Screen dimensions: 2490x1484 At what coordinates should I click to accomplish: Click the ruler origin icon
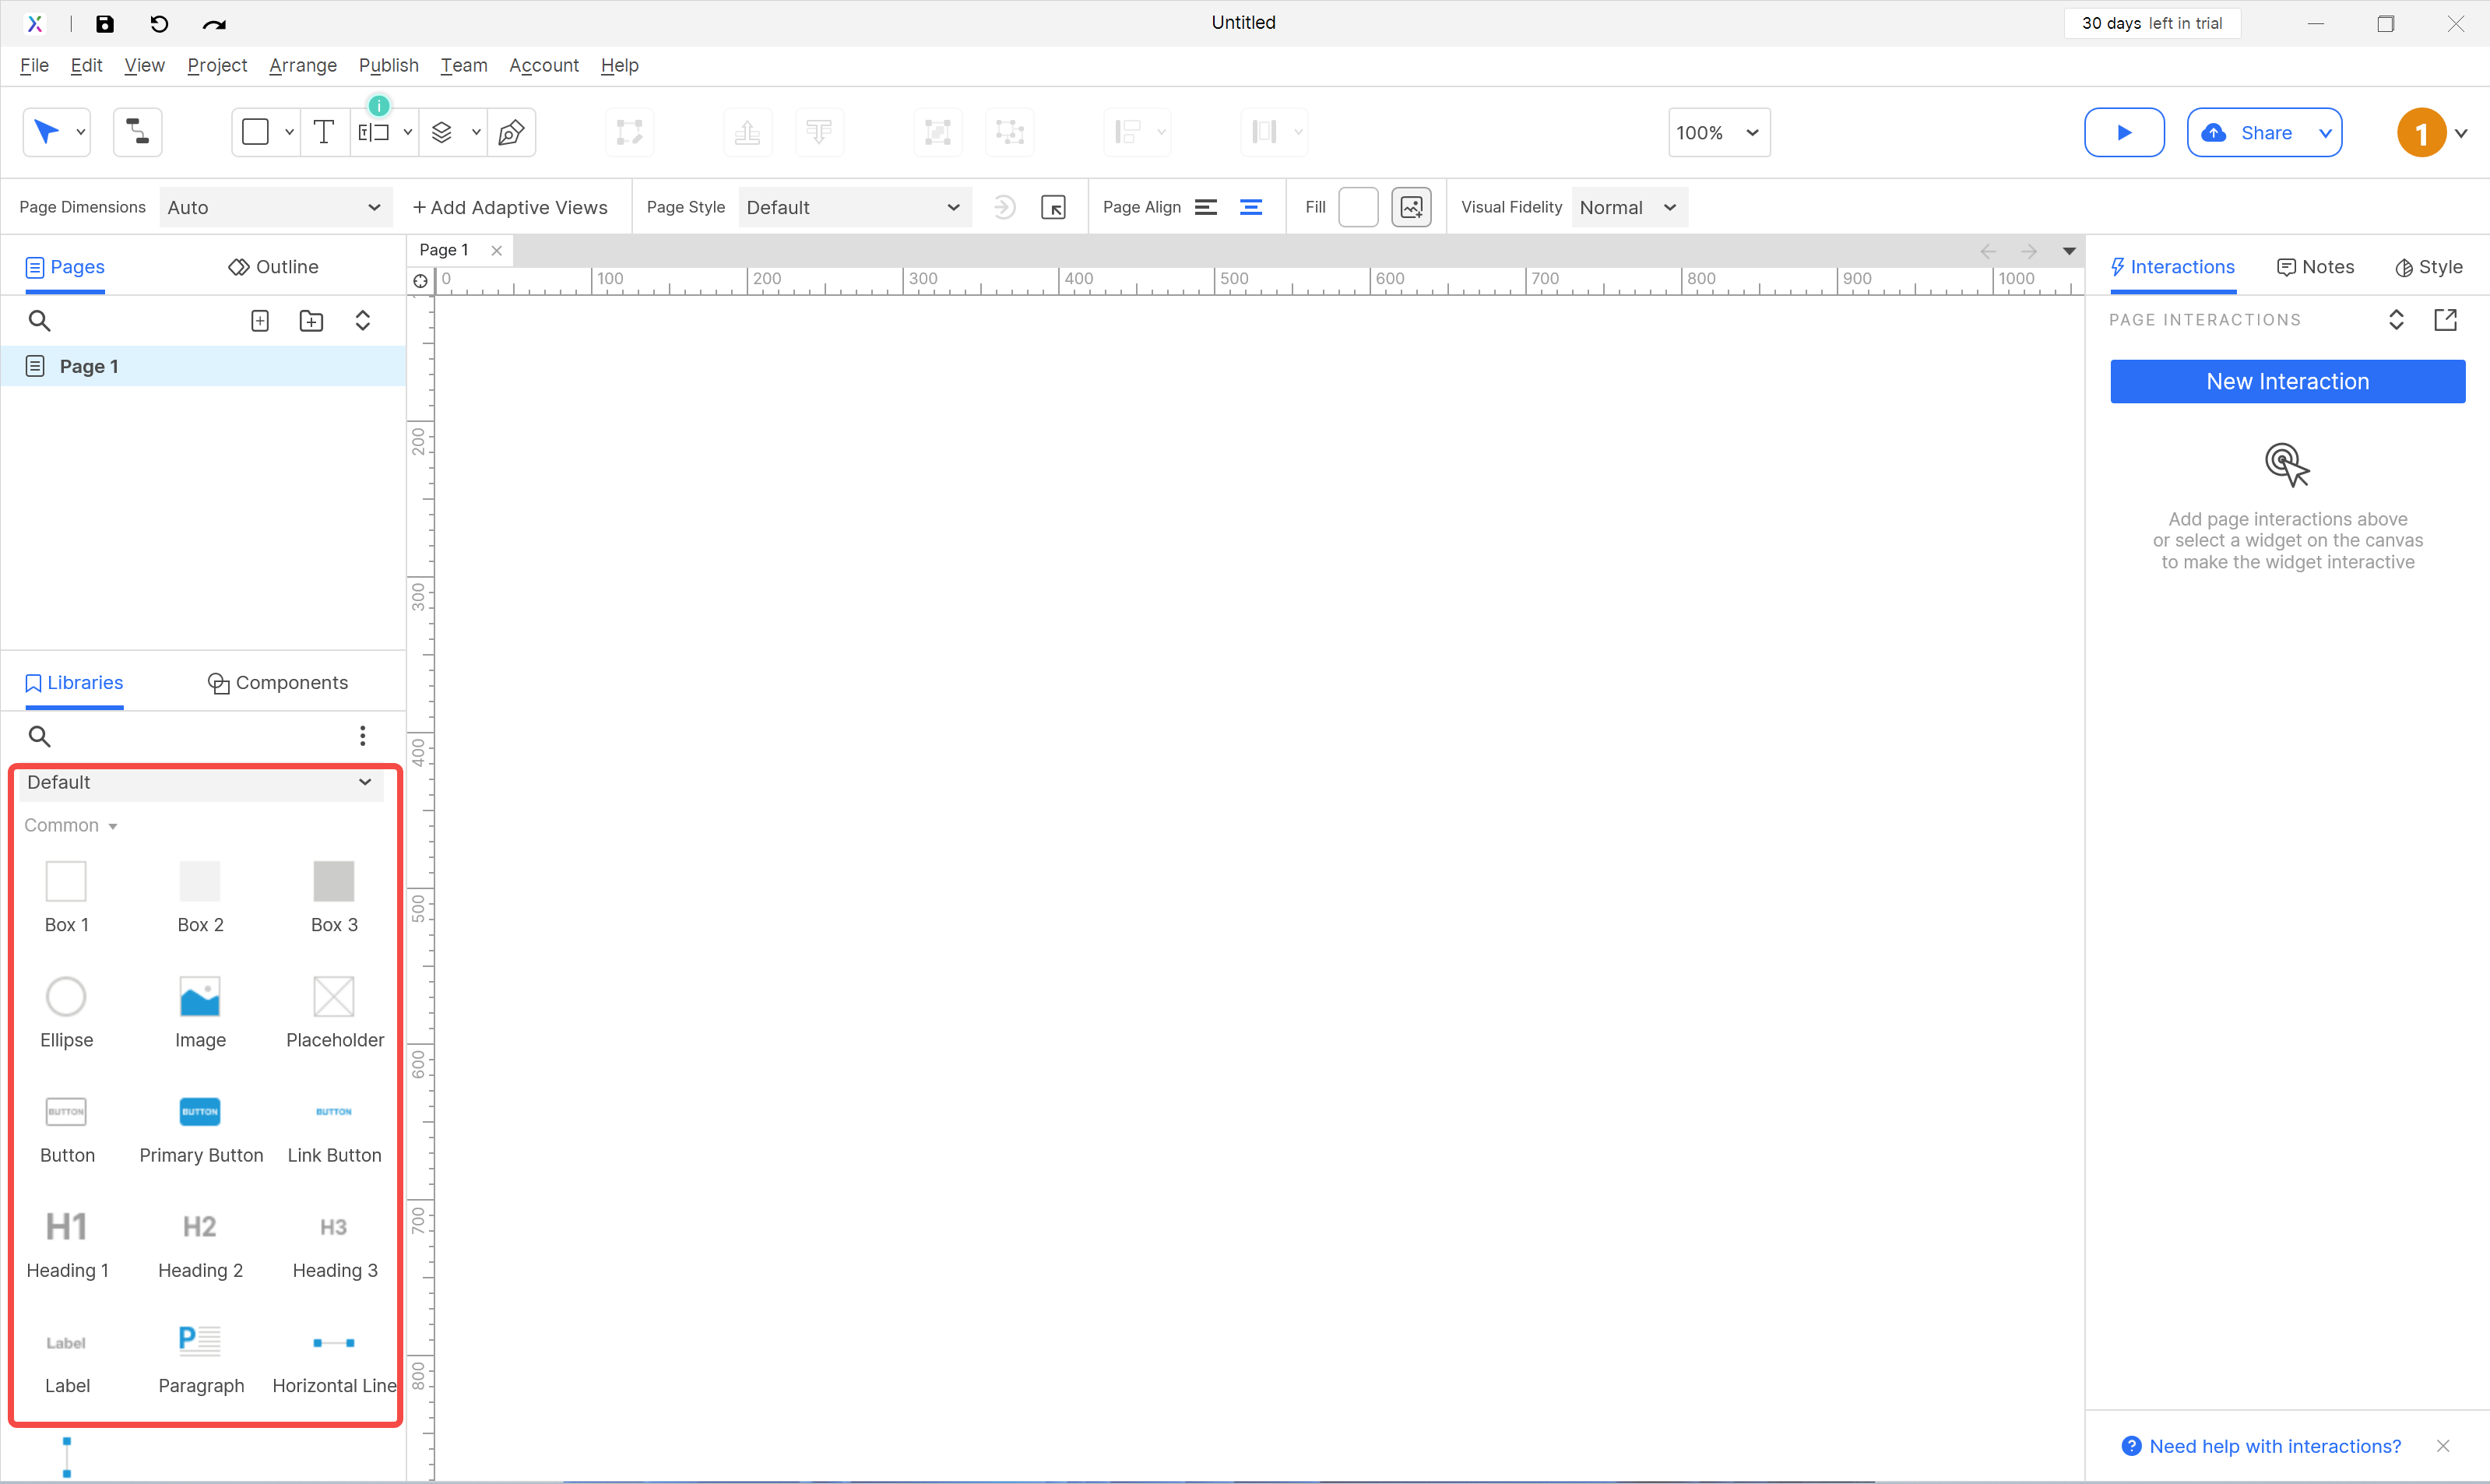tap(420, 281)
